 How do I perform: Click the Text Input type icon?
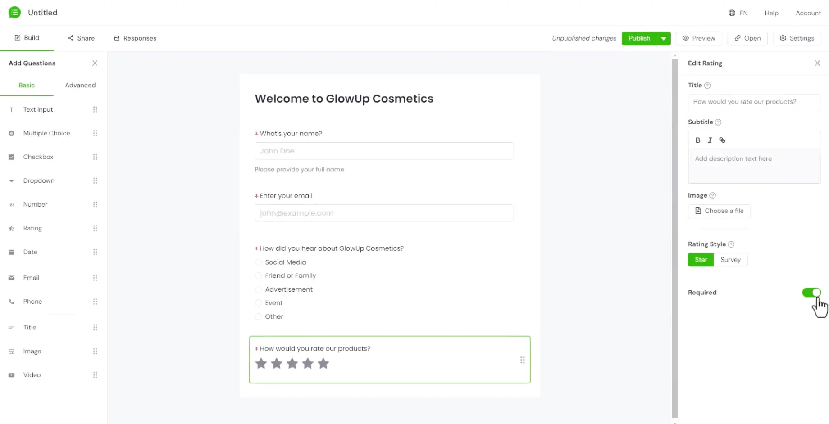tap(11, 109)
